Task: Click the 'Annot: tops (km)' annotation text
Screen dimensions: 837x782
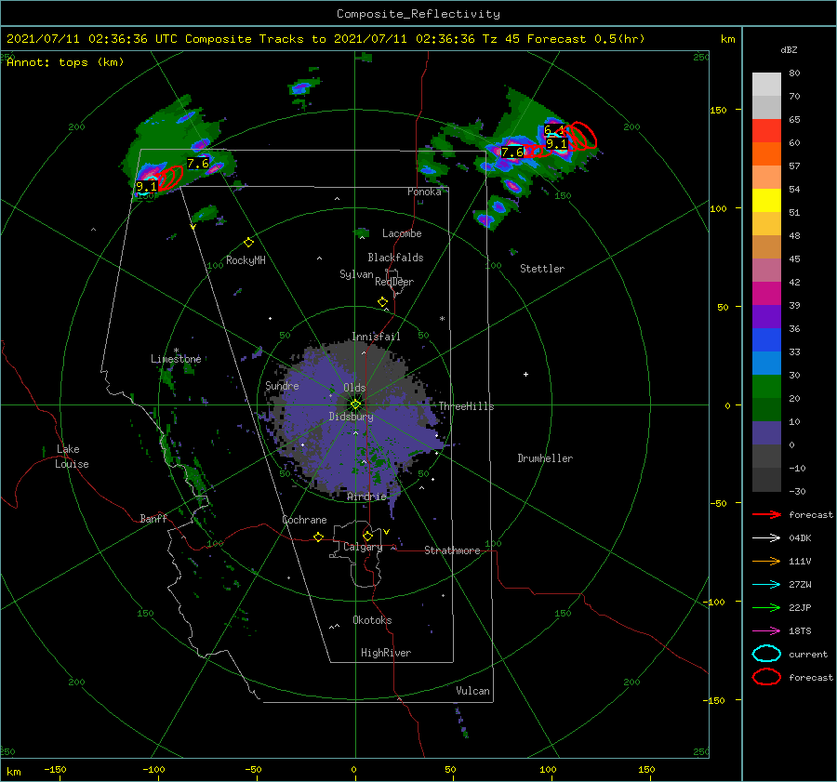Action: pos(65,62)
